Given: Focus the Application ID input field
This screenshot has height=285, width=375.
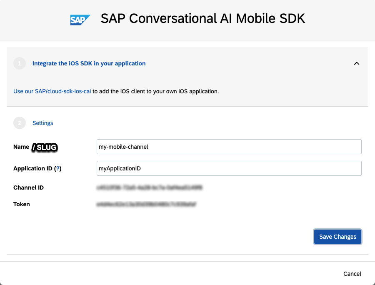Looking at the screenshot, I should (x=229, y=168).
